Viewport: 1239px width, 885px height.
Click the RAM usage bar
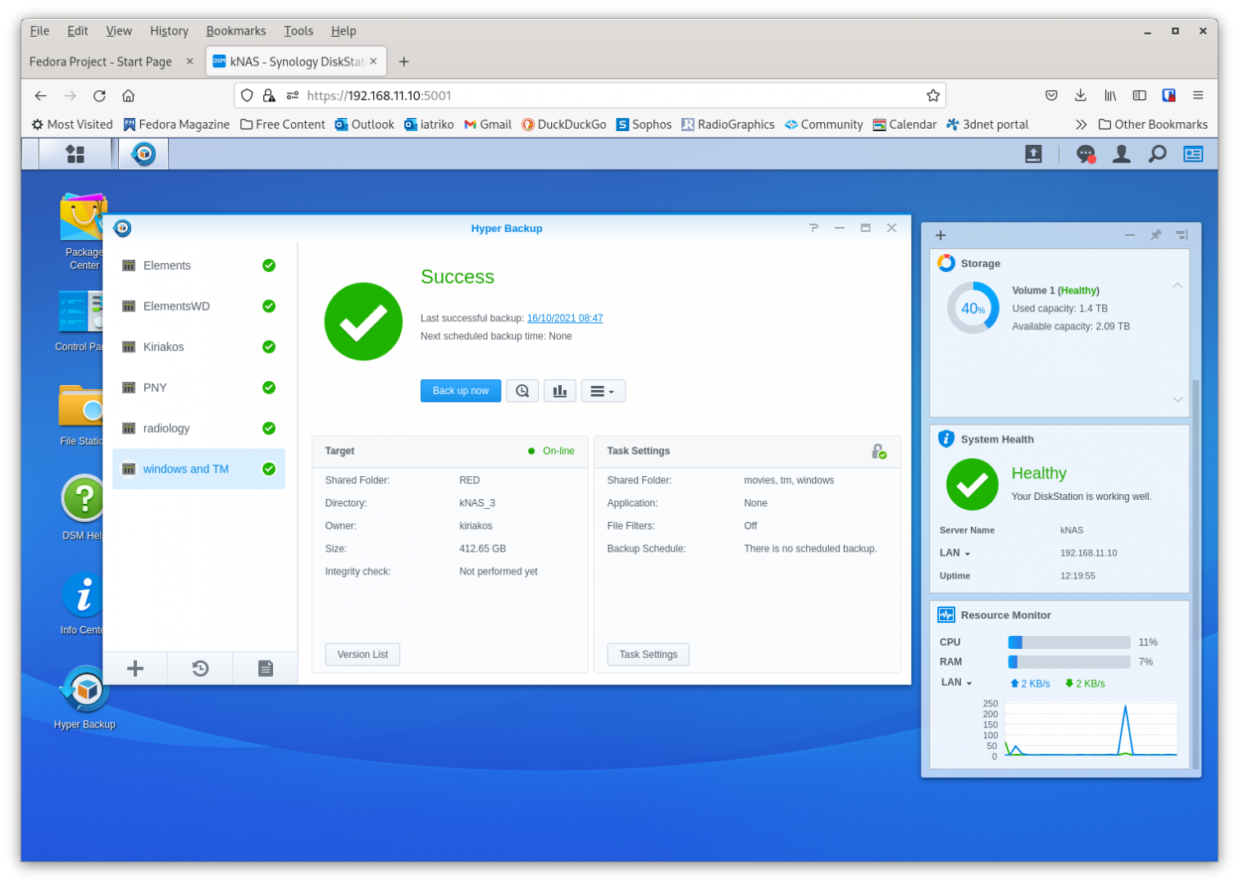[1069, 662]
